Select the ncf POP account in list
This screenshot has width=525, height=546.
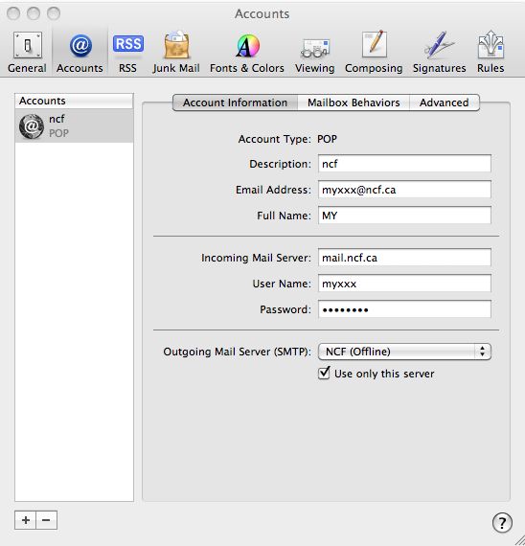click(x=74, y=125)
